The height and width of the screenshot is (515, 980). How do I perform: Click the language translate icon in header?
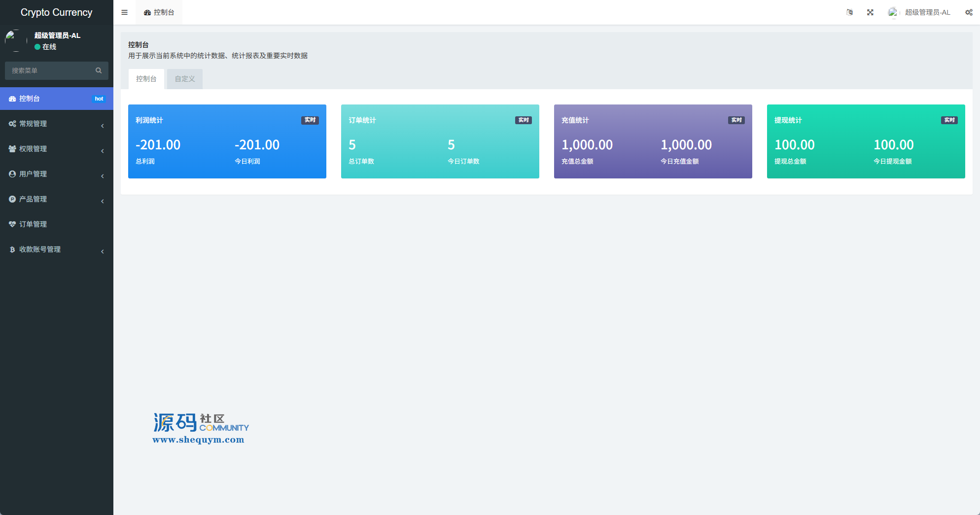coord(849,12)
